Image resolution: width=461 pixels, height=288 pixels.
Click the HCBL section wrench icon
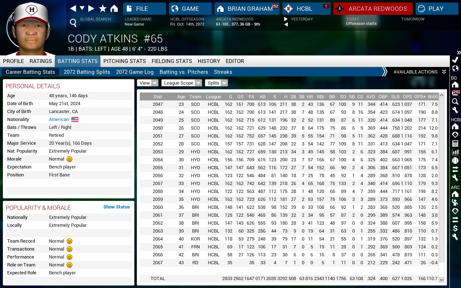[455, 178]
